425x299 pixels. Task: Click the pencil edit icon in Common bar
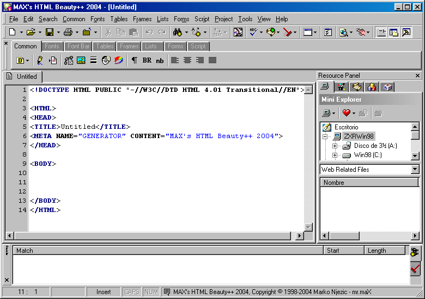coord(40,60)
